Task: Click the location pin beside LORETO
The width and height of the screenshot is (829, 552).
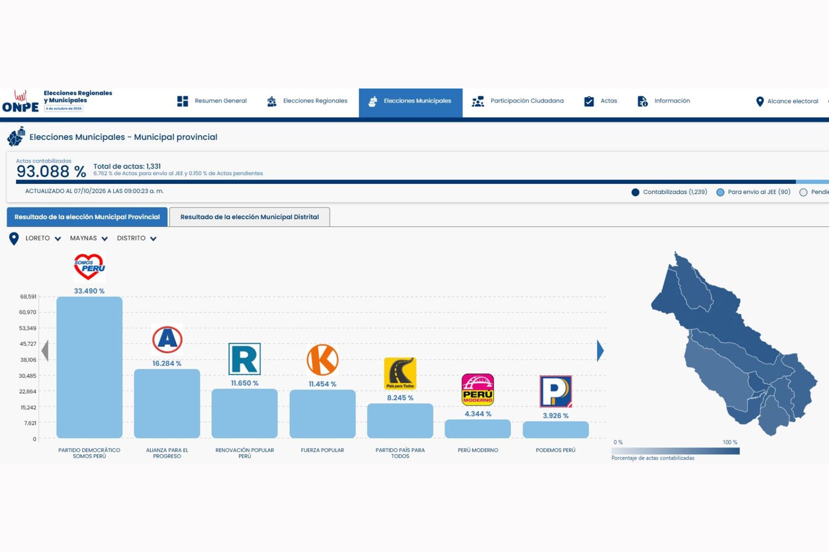Action: 14,239
